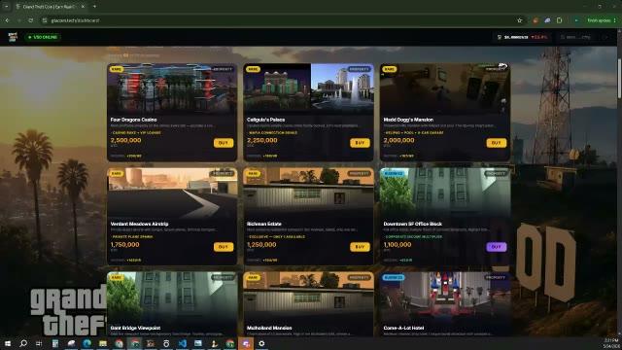
Task: Click the page vertical scrollbar thumb
Action: pos(619,80)
